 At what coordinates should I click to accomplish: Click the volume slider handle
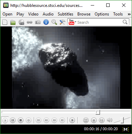pos(122,120)
